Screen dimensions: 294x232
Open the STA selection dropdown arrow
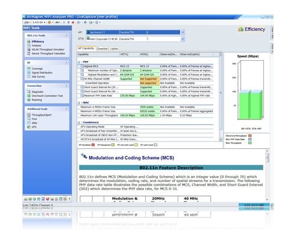(x=183, y=39)
